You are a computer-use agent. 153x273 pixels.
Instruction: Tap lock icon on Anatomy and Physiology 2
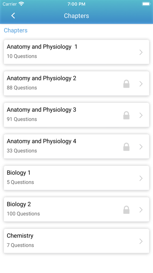coord(126,84)
